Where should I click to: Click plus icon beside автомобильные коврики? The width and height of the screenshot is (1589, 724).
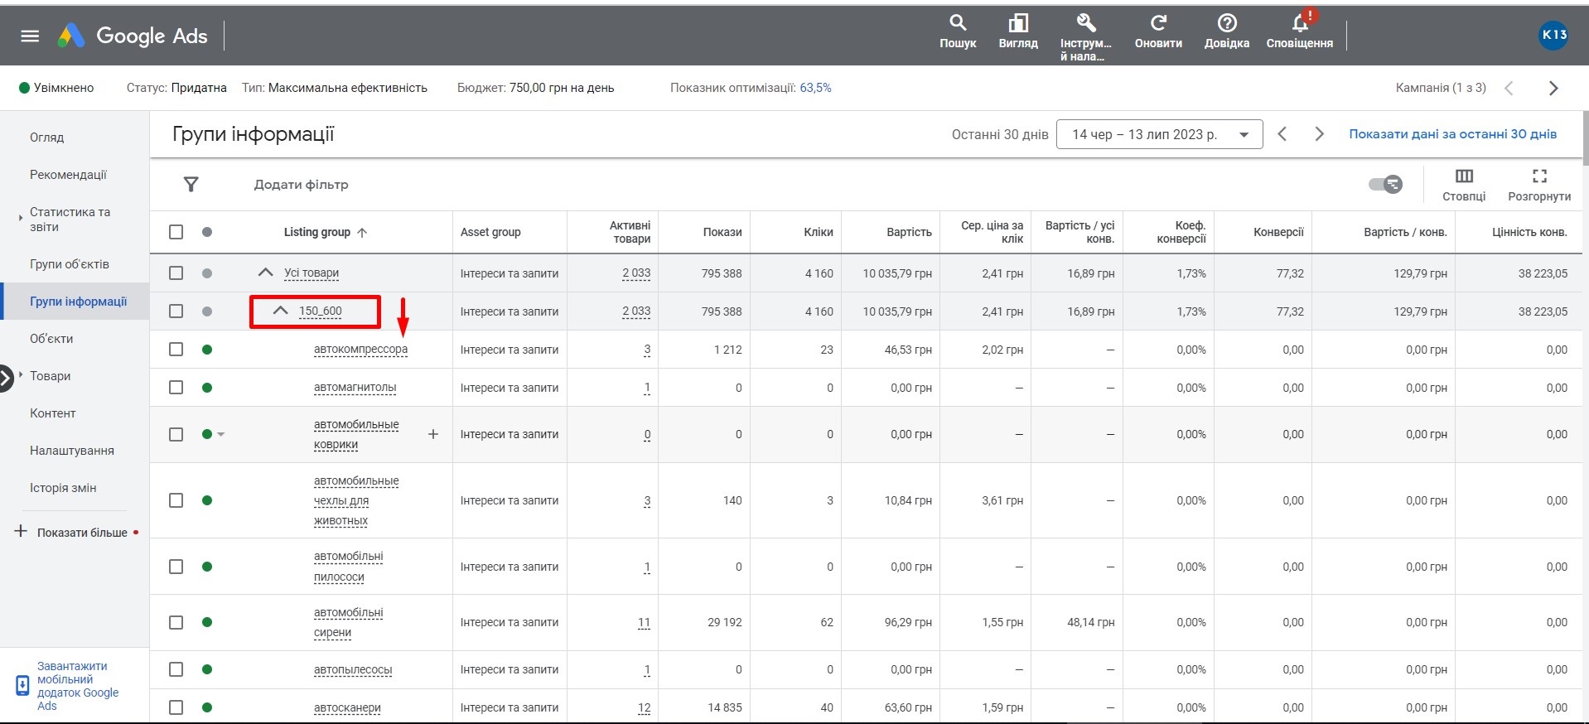pos(432,434)
